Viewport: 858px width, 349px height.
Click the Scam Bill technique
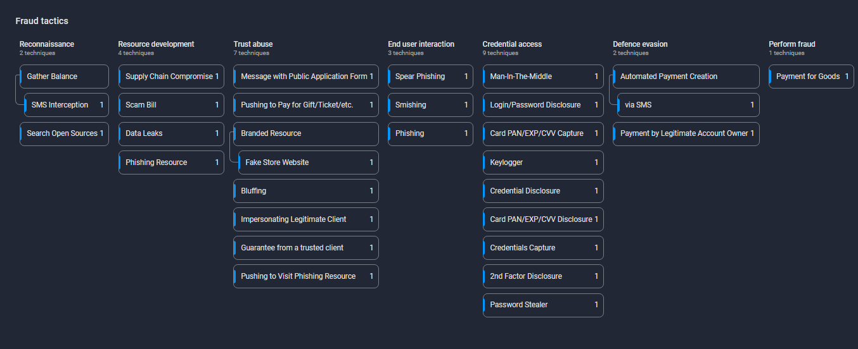tap(171, 105)
